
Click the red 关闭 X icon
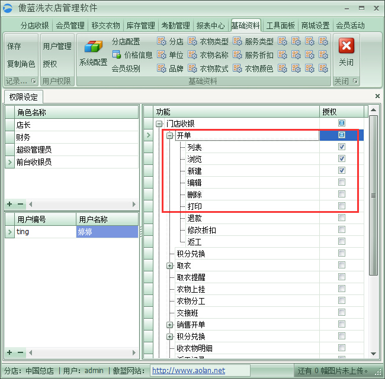[x=346, y=46]
